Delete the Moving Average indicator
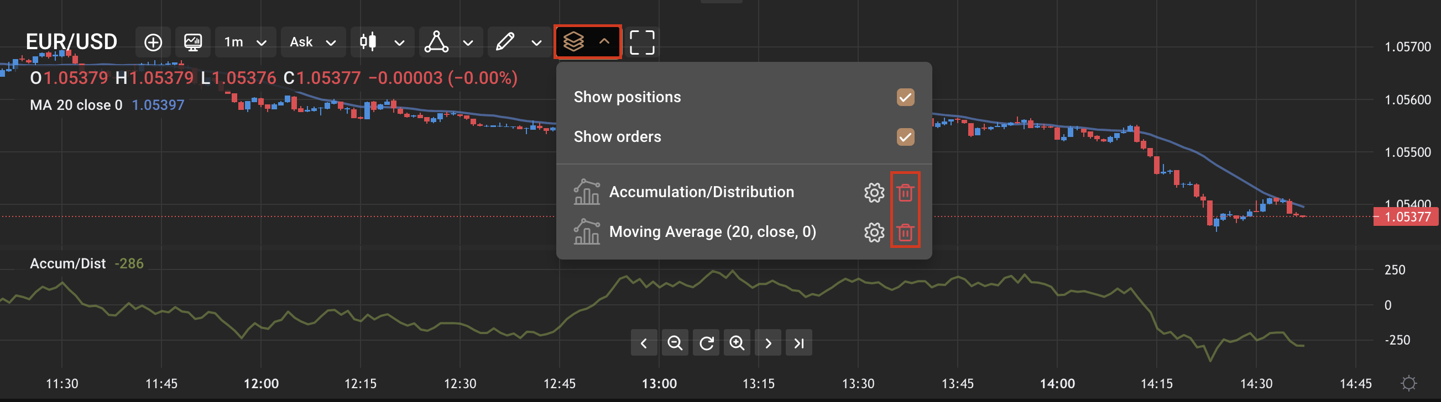1441x402 pixels. pyautogui.click(x=905, y=232)
